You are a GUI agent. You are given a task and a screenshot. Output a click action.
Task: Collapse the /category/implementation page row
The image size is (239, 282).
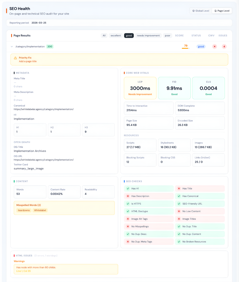coord(12,47)
